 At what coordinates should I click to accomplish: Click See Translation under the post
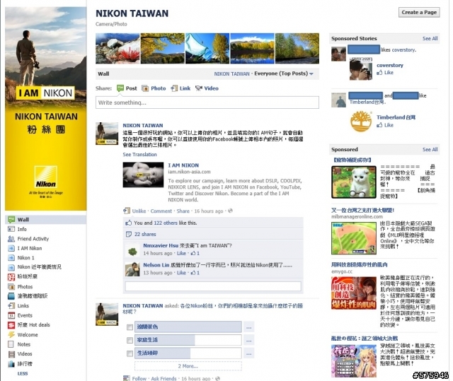pyautogui.click(x=140, y=154)
